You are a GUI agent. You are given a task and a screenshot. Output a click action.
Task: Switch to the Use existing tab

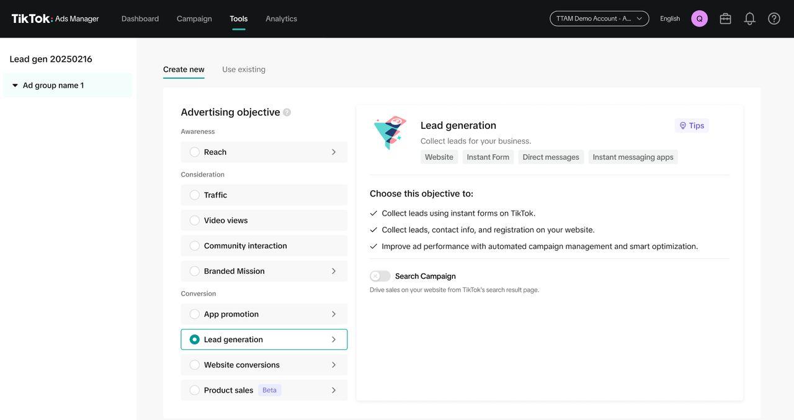point(244,69)
